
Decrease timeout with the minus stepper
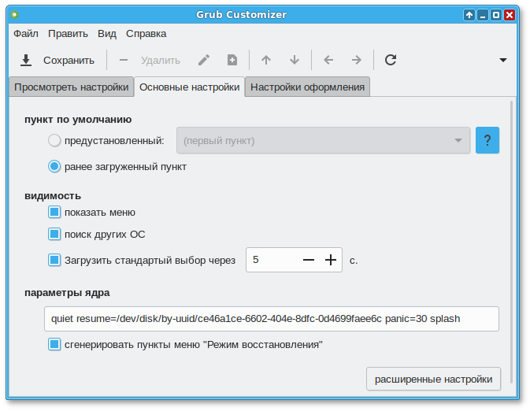point(308,260)
